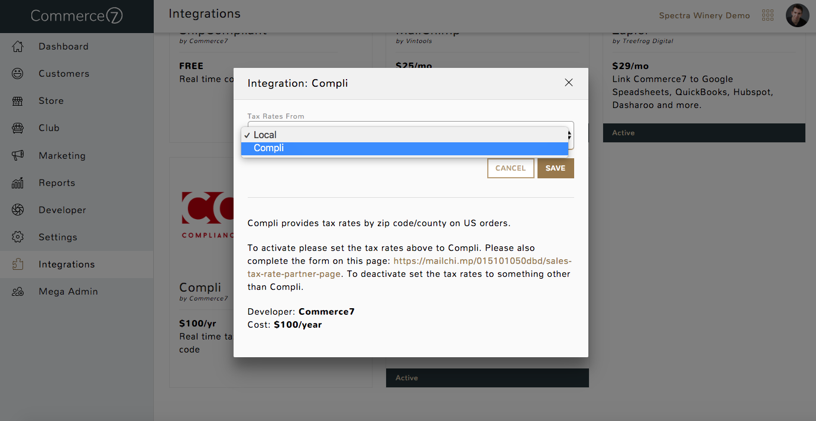Click the Dashboard home icon in sidebar
Screen dimensions: 816x421
coord(18,47)
